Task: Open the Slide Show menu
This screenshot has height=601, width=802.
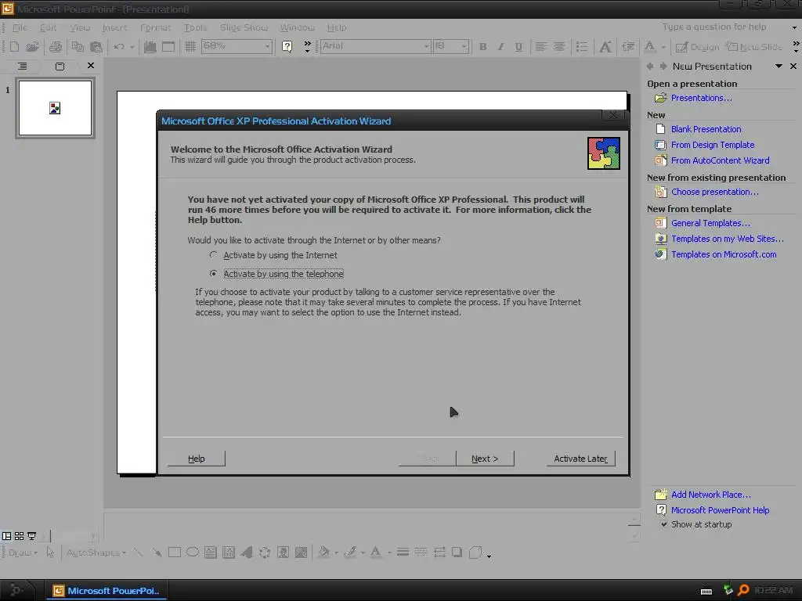Action: click(x=244, y=27)
